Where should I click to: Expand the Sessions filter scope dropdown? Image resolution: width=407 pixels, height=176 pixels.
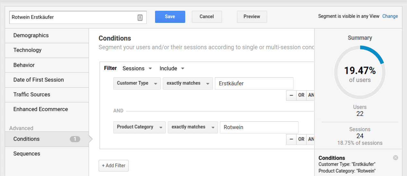[137, 68]
